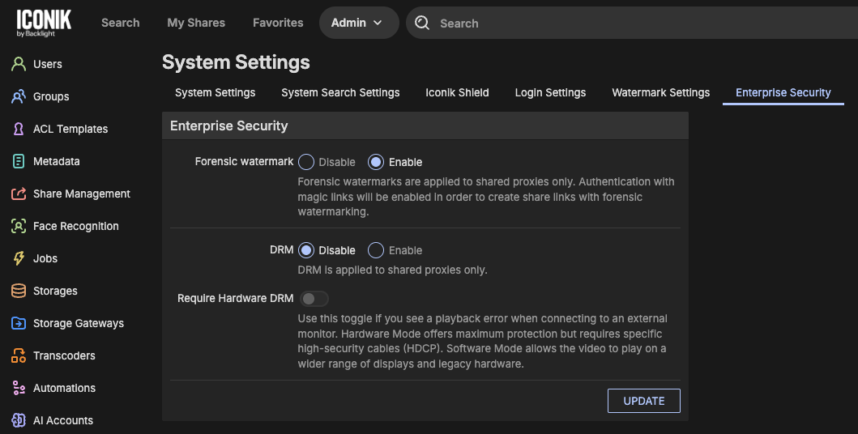Image resolution: width=858 pixels, height=434 pixels.
Task: Open the AI Accounts sidebar label
Action: pyautogui.click(x=63, y=420)
